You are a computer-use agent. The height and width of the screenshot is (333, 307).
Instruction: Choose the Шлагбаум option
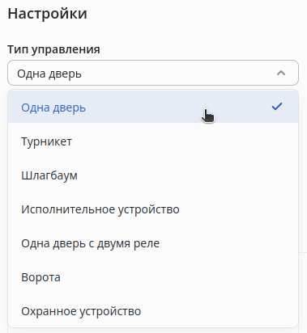(153, 175)
